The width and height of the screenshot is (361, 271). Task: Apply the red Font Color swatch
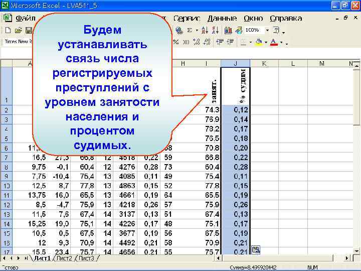tap(274, 42)
